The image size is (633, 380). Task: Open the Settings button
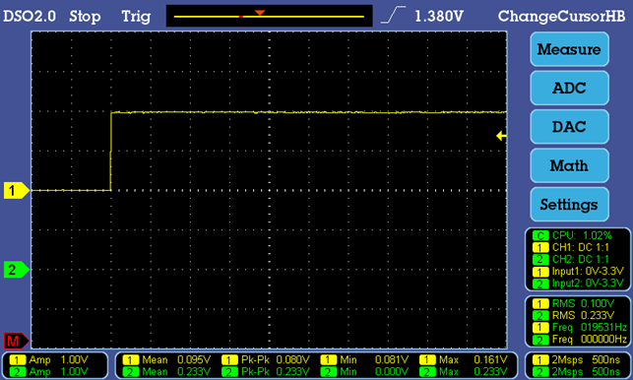(x=569, y=205)
